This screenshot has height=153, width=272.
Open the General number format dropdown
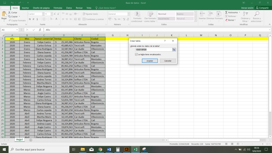point(128,14)
